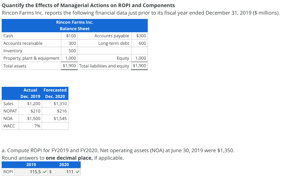The width and height of the screenshot is (285, 180).
Task: Click the 2019 ROPI answer field 115.5
Action: click(x=31, y=172)
